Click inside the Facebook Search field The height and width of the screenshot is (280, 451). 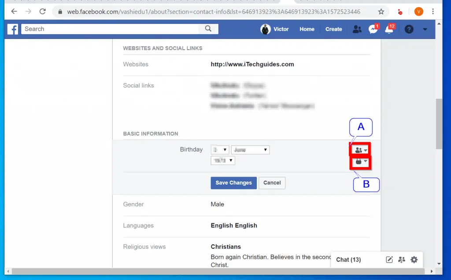pyautogui.click(x=110, y=29)
